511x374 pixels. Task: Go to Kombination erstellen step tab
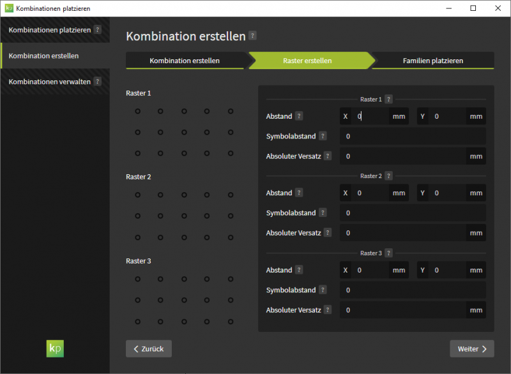pyautogui.click(x=185, y=61)
